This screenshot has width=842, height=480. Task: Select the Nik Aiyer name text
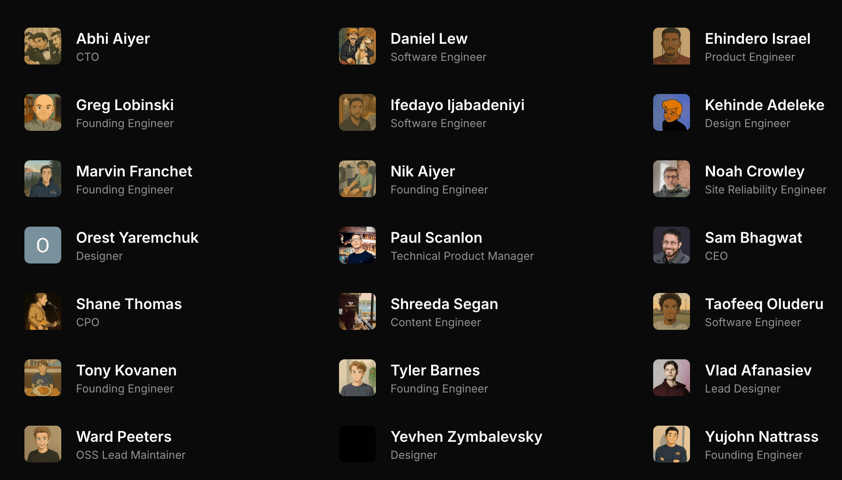click(x=422, y=171)
